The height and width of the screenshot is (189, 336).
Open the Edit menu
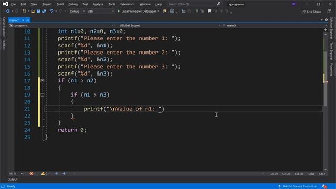coord(23,4)
